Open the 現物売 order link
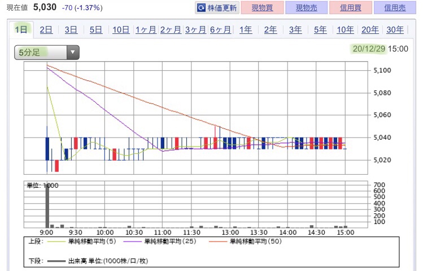The image size is (423, 271). (x=307, y=7)
